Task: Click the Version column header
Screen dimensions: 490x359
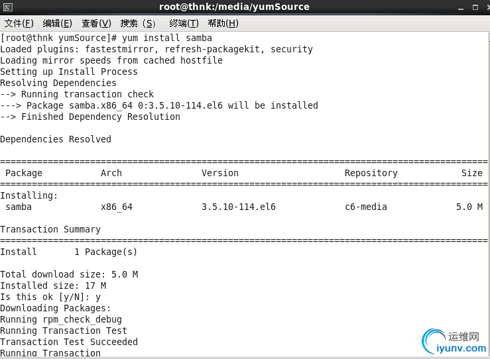Action: pos(220,173)
